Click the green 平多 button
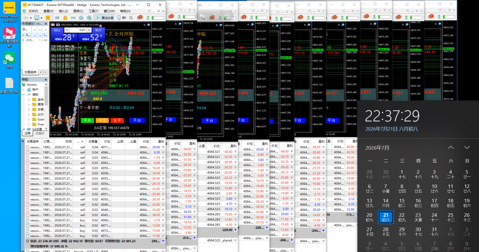The height and width of the screenshot is (252, 479). click(87, 120)
